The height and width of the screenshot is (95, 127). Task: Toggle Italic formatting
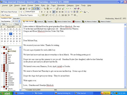pos(45,12)
